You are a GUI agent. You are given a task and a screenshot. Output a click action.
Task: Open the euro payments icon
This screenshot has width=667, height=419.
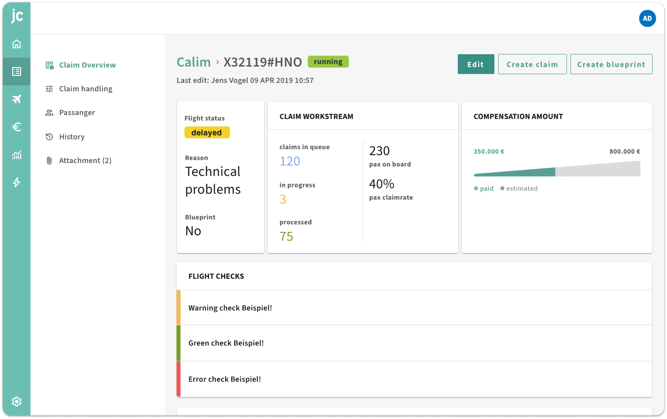coord(16,127)
